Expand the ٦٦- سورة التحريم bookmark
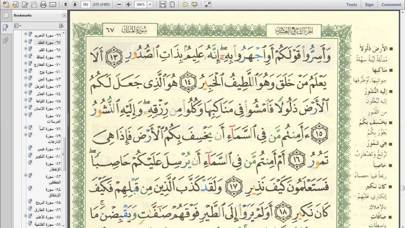Screen dimensions: 405x228 [x=26, y=33]
